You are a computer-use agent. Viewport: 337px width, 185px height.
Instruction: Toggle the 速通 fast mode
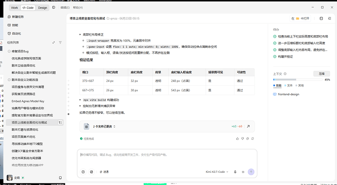104,172
